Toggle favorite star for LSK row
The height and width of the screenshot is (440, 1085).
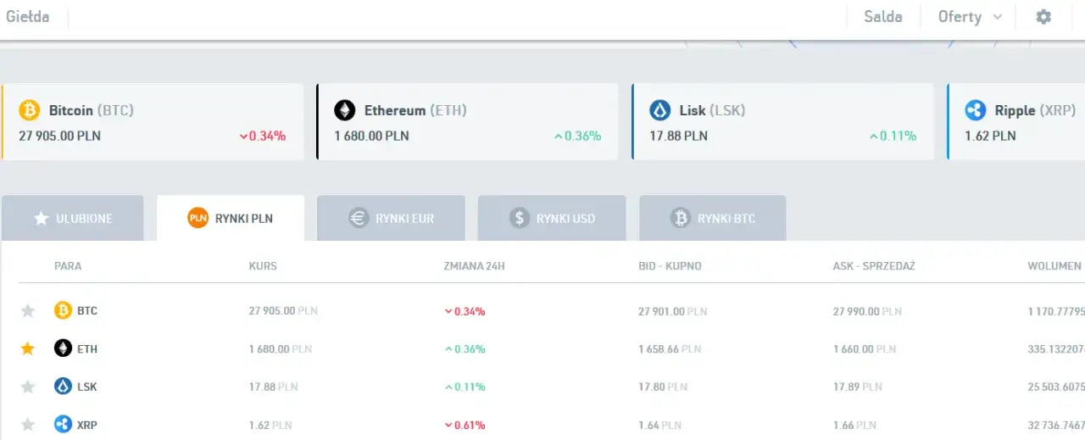(28, 387)
